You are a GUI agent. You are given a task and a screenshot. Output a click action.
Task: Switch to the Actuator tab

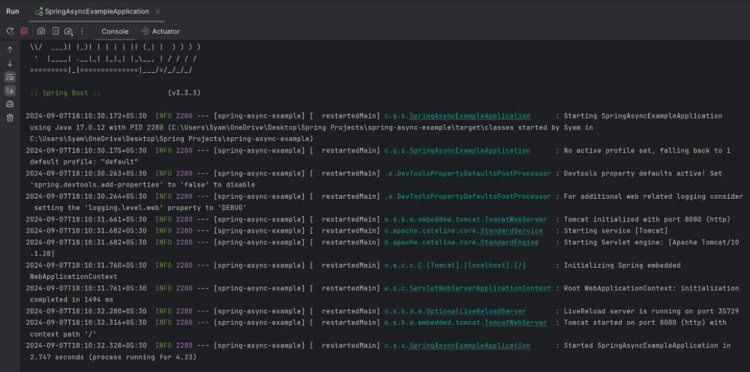tap(160, 31)
